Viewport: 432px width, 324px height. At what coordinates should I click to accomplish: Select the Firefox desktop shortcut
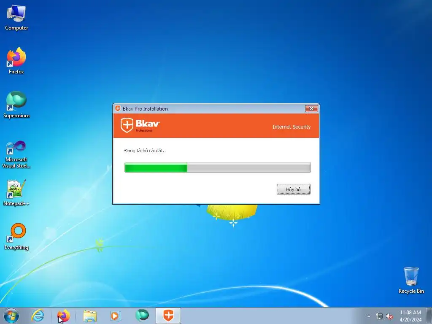[x=16, y=61]
